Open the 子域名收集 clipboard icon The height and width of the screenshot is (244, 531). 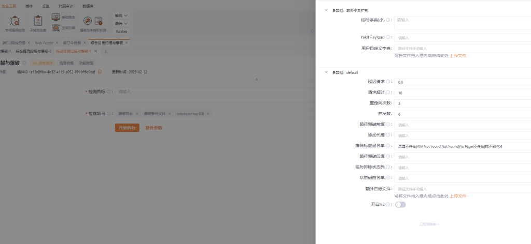click(x=38, y=21)
